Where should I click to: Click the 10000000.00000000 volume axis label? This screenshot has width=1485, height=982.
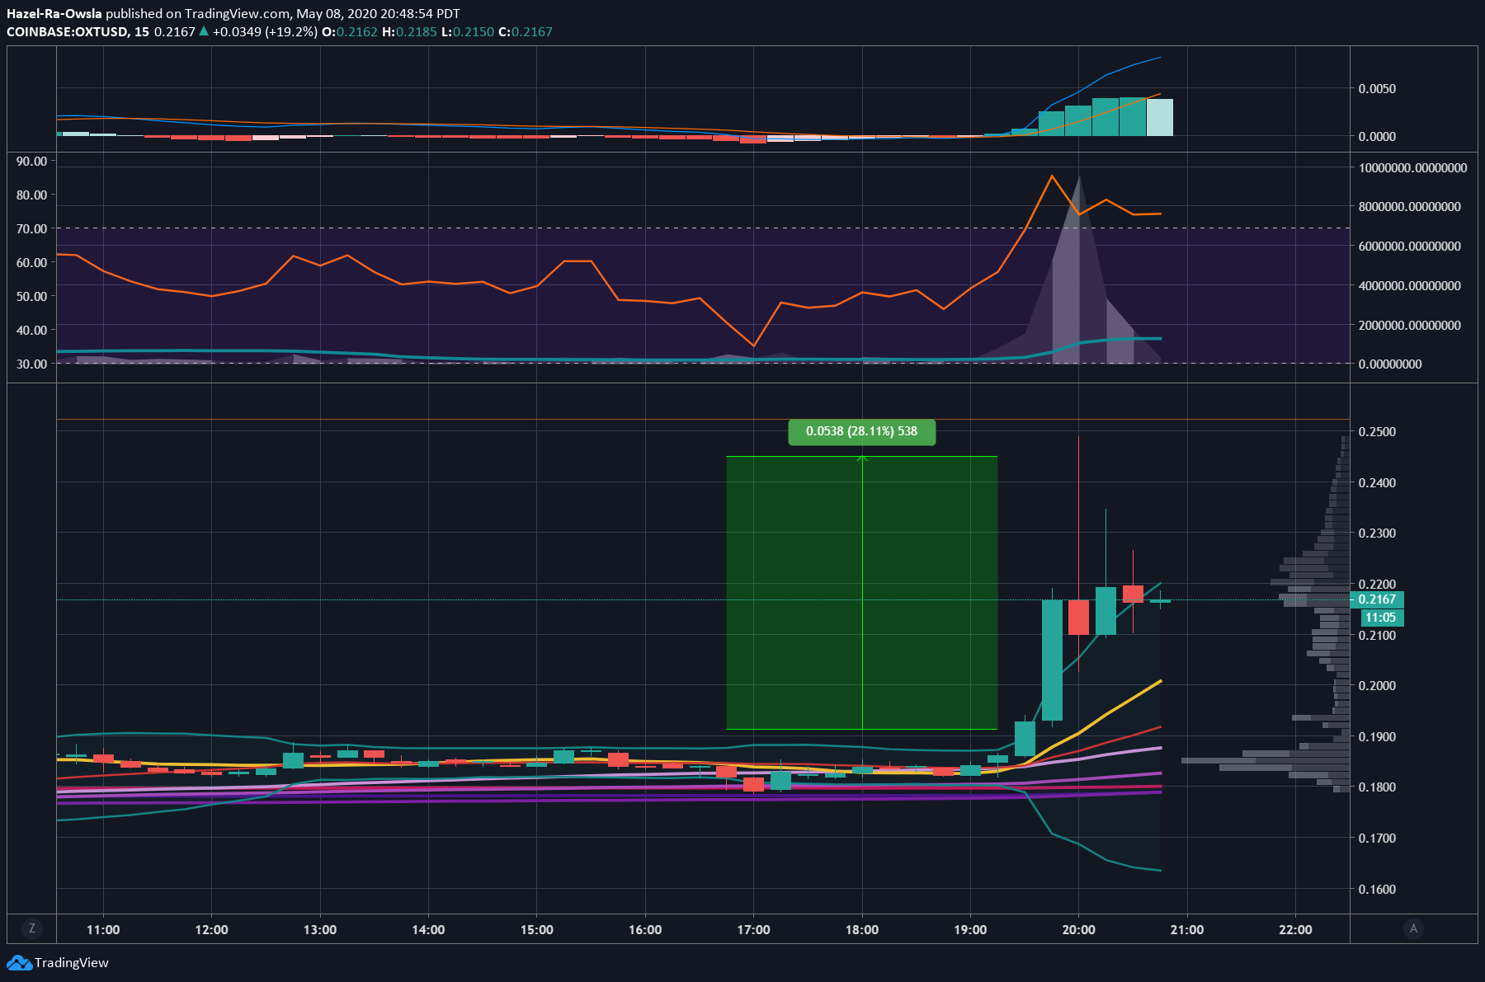[1413, 167]
